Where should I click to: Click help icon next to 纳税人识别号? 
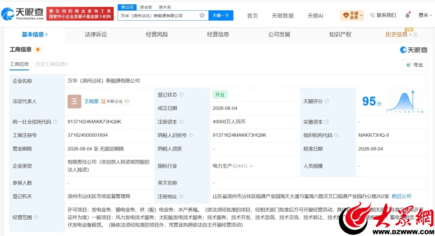coord(191,136)
